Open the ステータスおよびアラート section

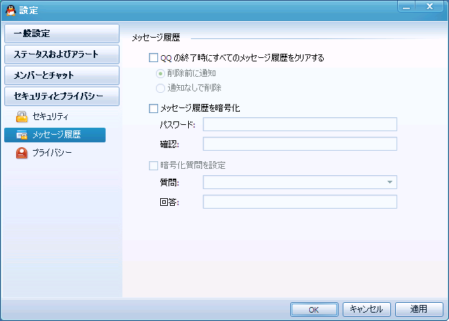click(62, 54)
